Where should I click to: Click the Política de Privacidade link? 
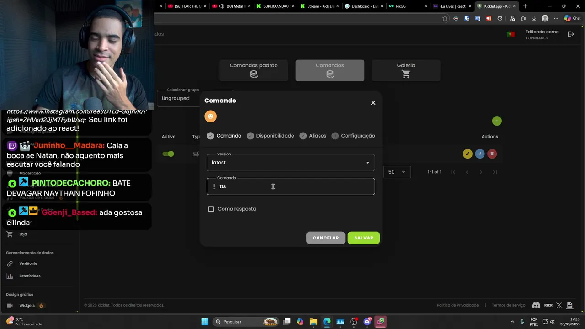point(457,305)
